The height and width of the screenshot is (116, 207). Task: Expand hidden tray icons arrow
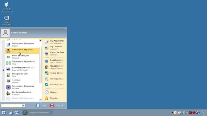pyautogui.click(x=172, y=112)
